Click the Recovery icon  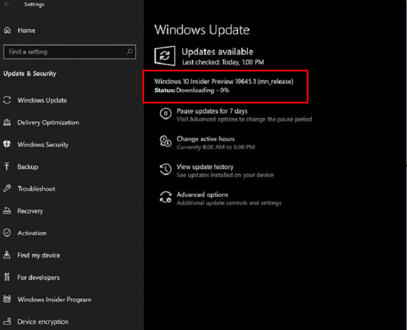point(7,211)
